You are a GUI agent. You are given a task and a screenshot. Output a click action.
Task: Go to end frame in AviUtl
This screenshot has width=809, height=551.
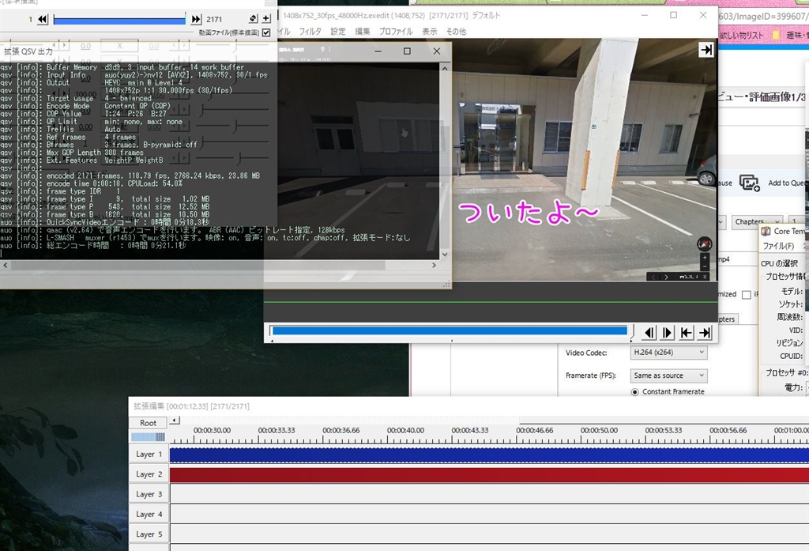click(x=704, y=333)
